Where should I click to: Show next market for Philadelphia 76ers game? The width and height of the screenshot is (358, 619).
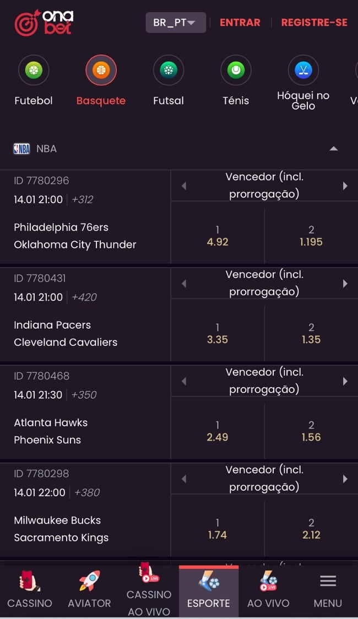(x=346, y=186)
